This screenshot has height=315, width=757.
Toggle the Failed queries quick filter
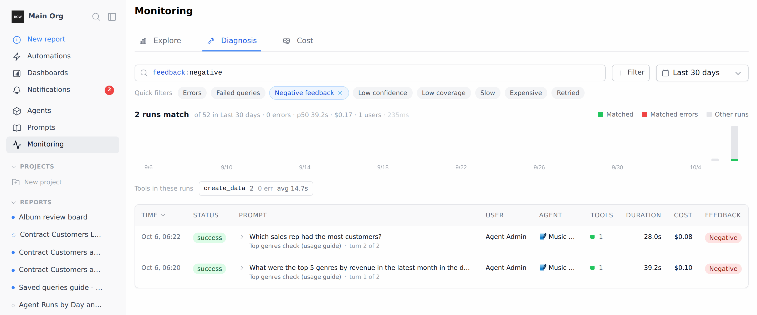point(238,93)
